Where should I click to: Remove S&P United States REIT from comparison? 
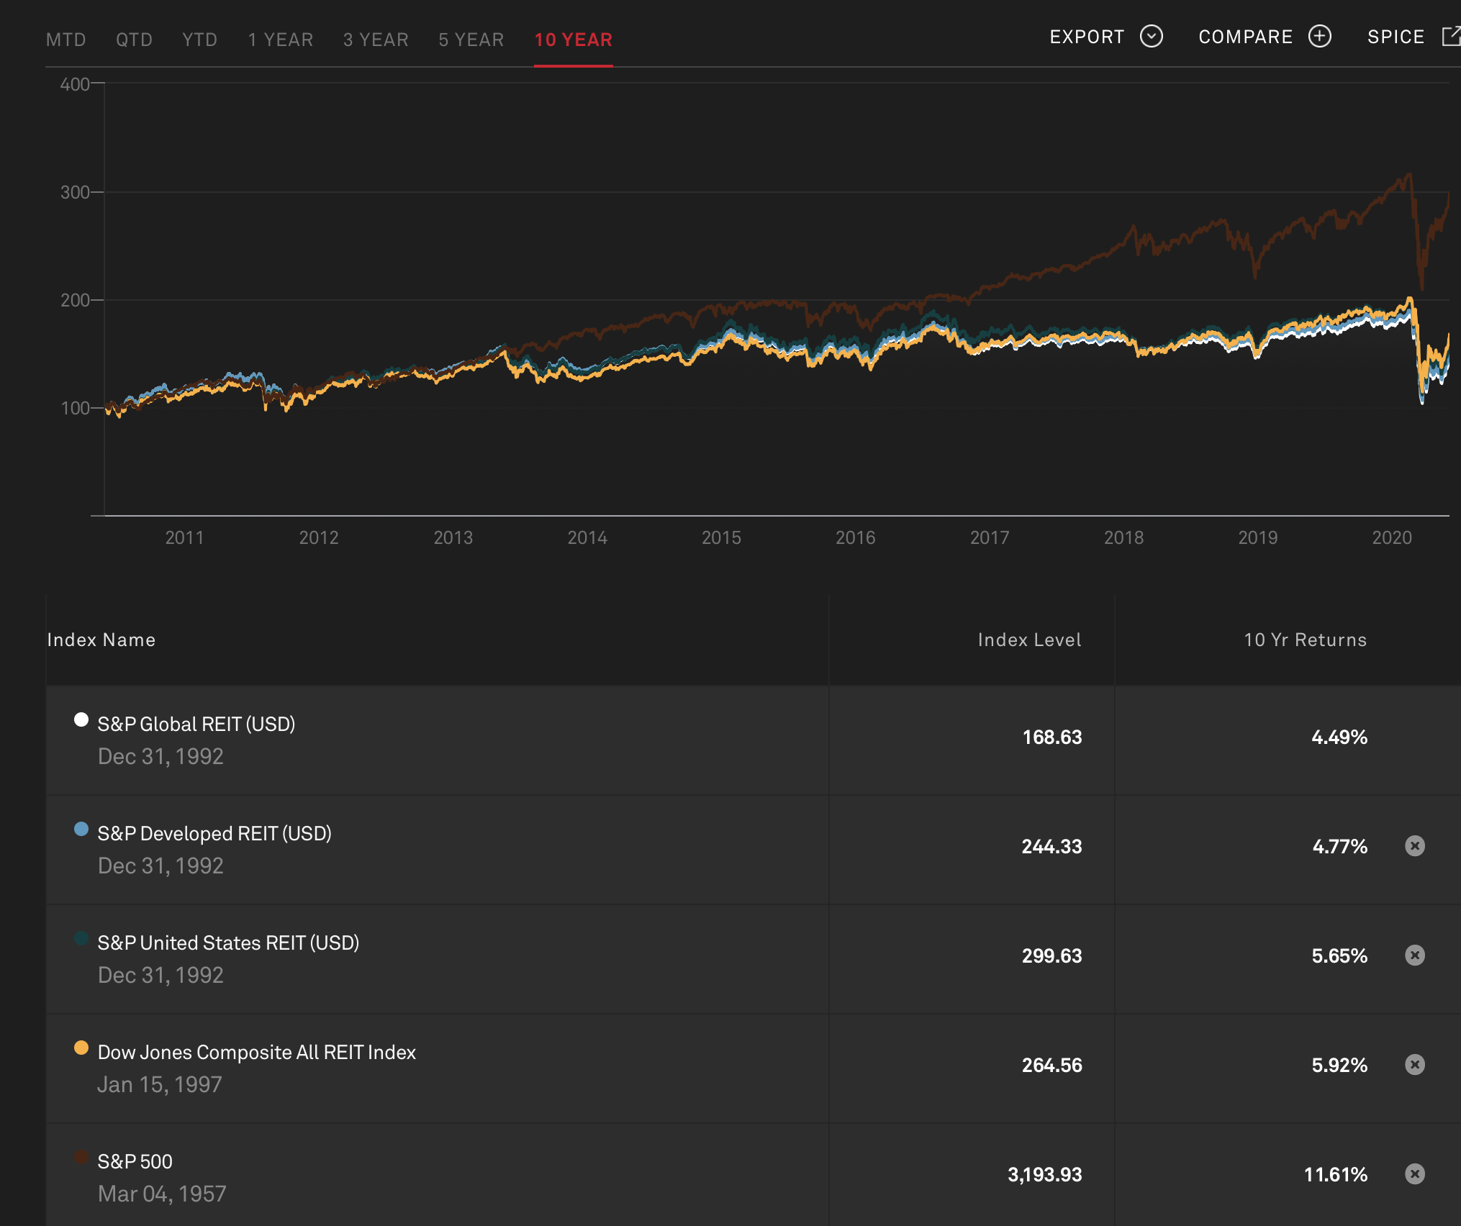(x=1415, y=955)
